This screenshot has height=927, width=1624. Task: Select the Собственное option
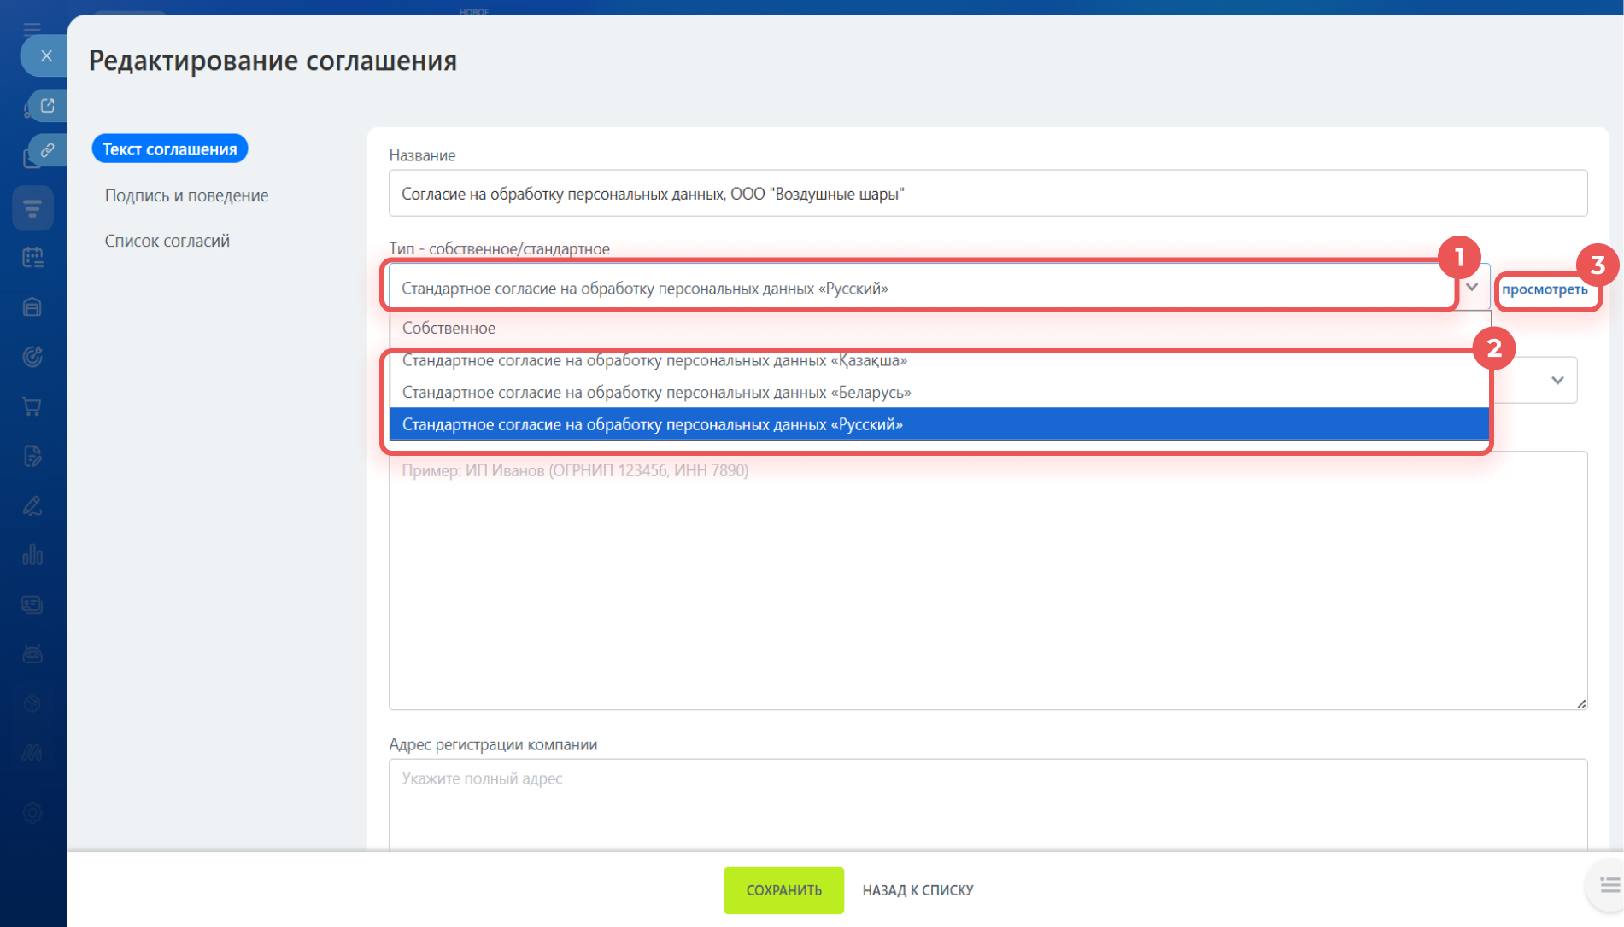click(939, 328)
